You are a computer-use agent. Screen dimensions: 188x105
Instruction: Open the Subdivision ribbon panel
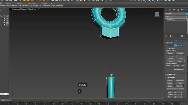46,6
